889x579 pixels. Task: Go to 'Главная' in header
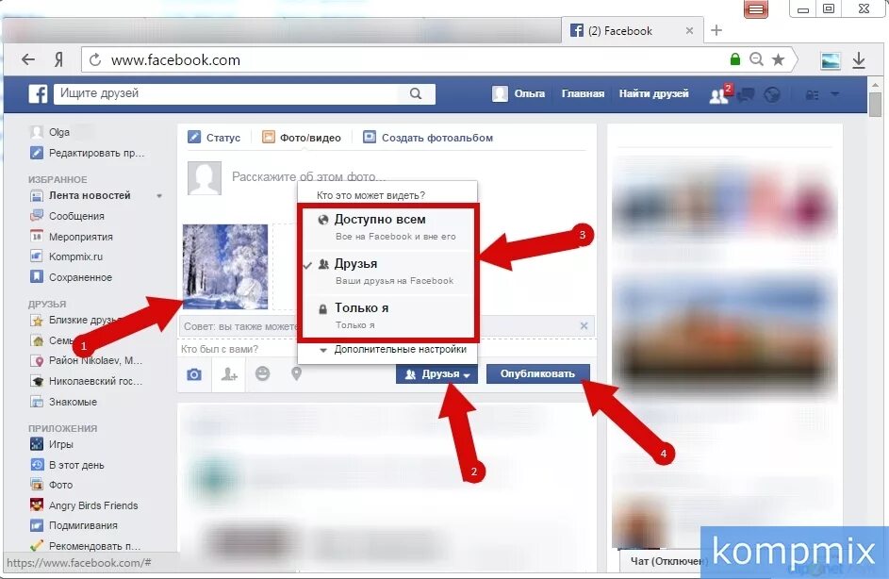click(x=583, y=93)
